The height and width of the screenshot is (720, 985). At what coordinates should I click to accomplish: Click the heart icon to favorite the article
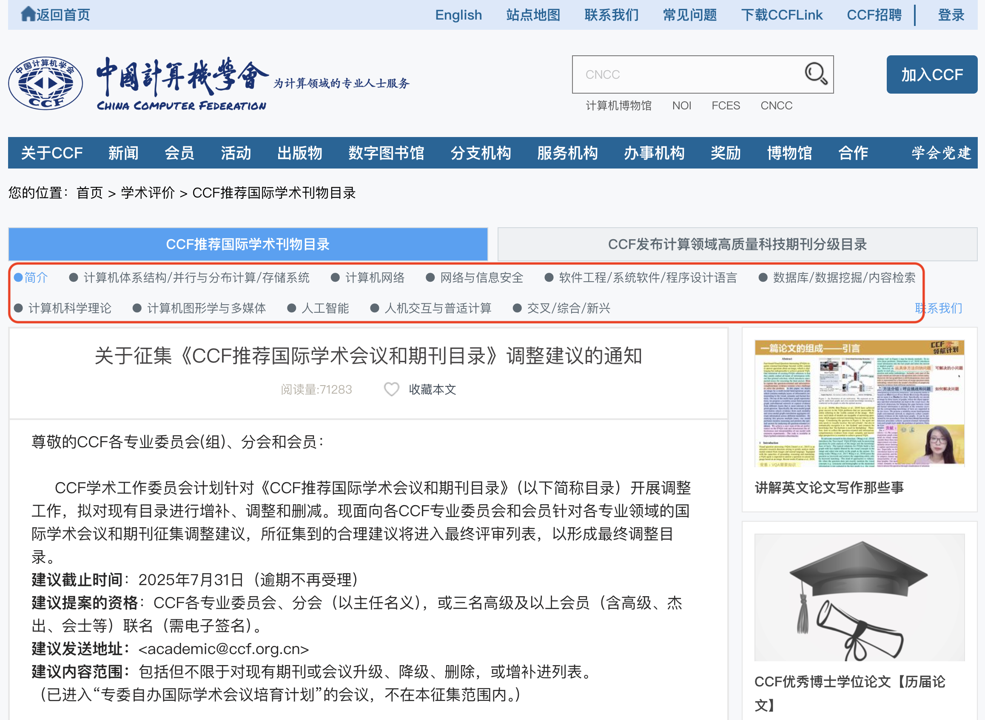391,389
